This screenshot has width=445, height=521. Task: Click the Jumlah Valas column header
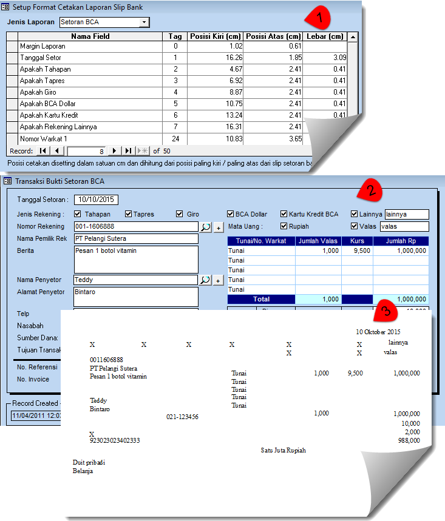click(x=318, y=241)
